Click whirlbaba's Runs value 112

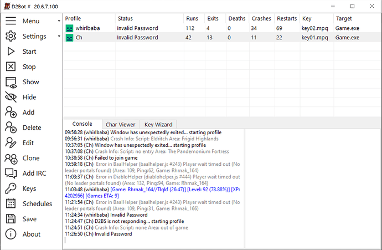(x=190, y=28)
